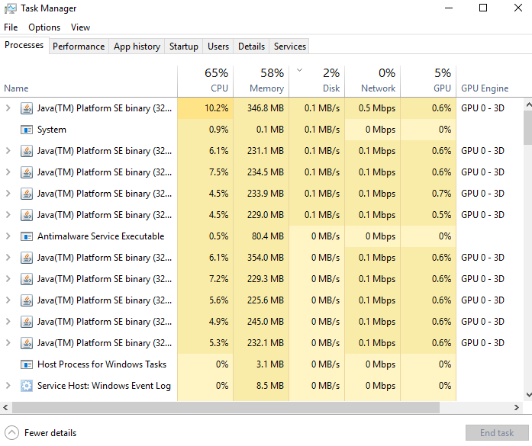Sort processes by the Memory column
The image size is (532, 446).
click(x=261, y=81)
